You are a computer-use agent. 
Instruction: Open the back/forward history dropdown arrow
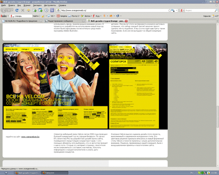[x=12, y=10]
